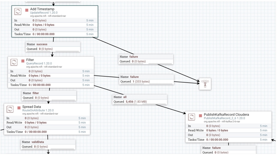Click Filter Tasks/Time row
This screenshot has height=156, width=277.
click(51, 85)
